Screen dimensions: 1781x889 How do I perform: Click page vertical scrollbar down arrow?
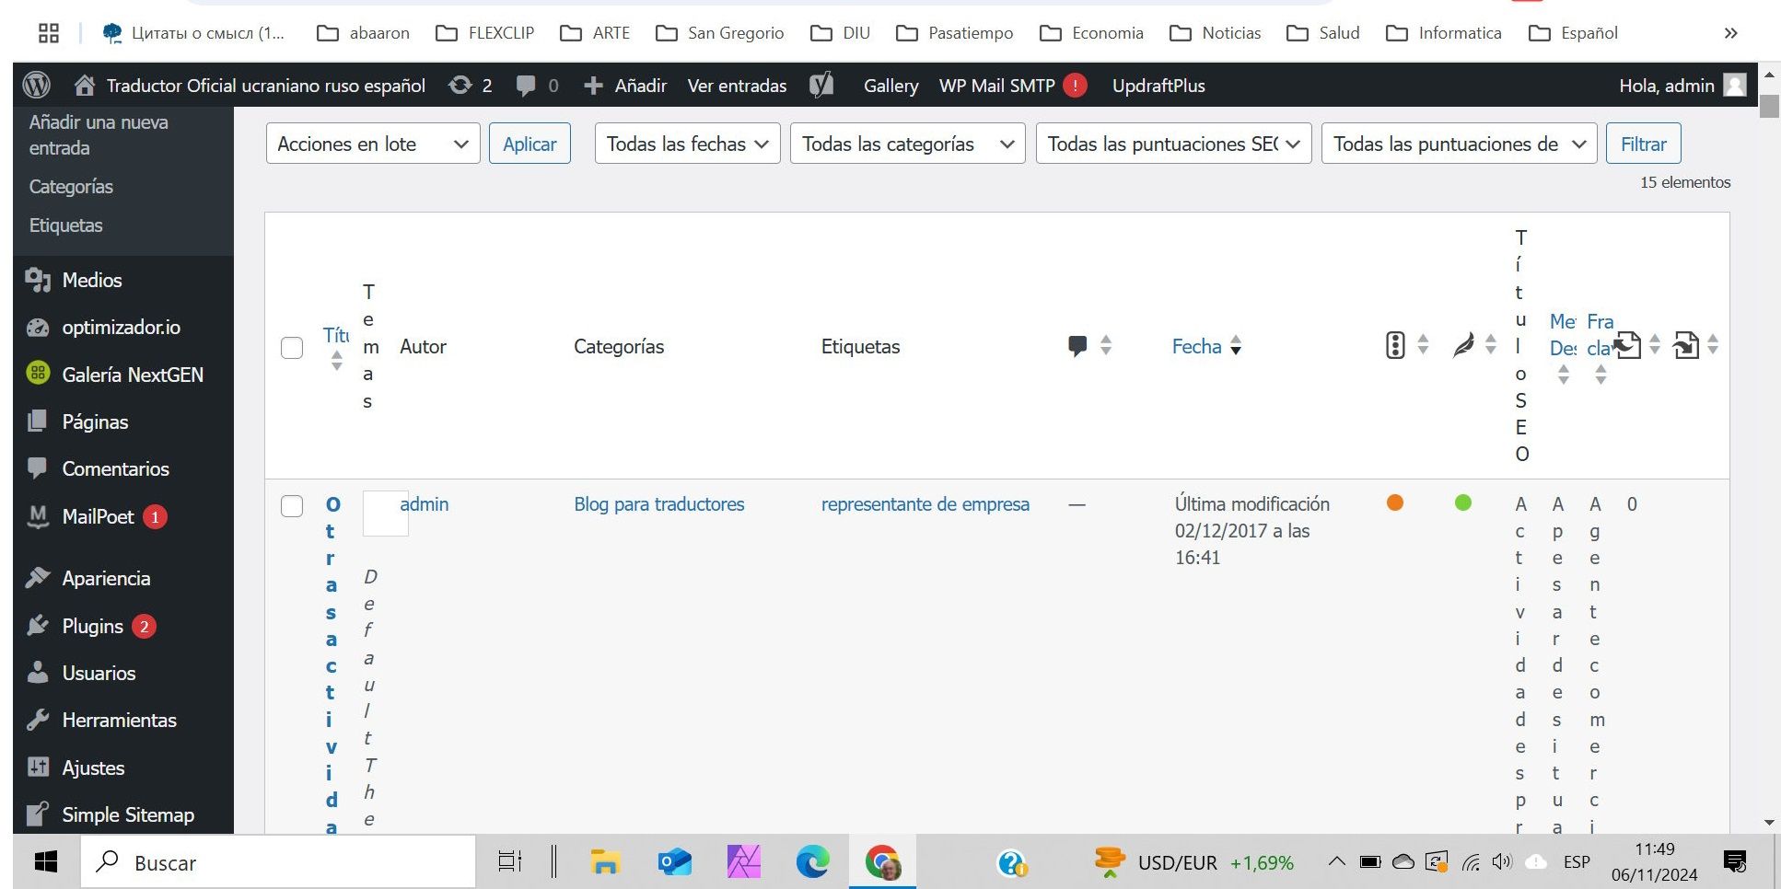coord(1769,822)
